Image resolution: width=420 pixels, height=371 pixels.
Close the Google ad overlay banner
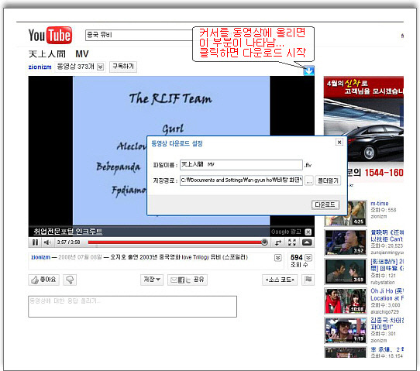308,232
